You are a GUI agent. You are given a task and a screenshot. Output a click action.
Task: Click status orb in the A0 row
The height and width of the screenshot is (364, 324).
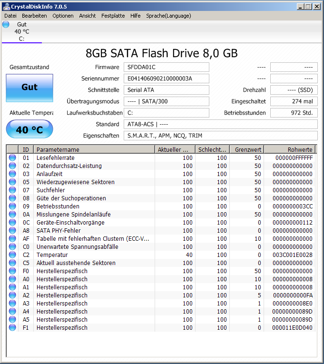pos(12,279)
